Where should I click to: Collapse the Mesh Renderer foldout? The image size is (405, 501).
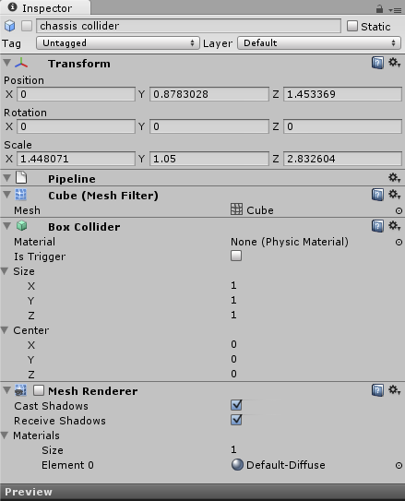tap(6, 390)
